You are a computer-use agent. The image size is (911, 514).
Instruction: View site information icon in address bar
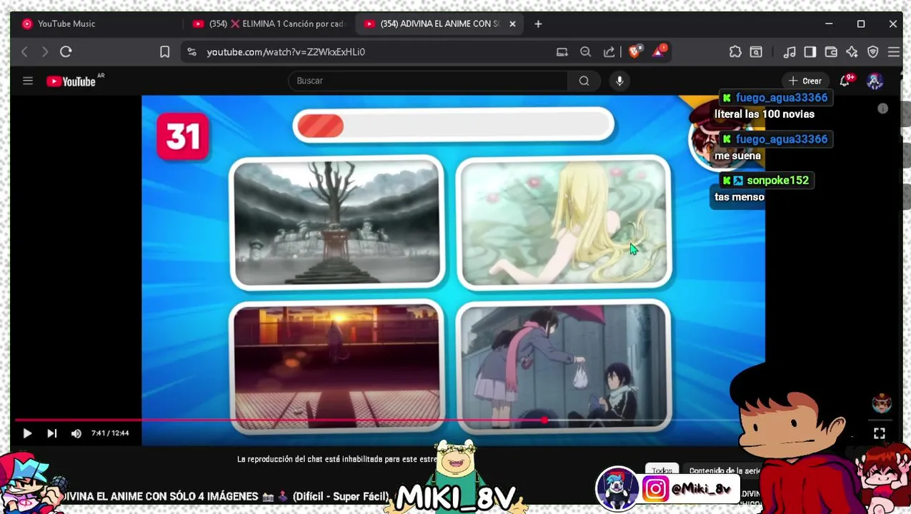point(191,52)
